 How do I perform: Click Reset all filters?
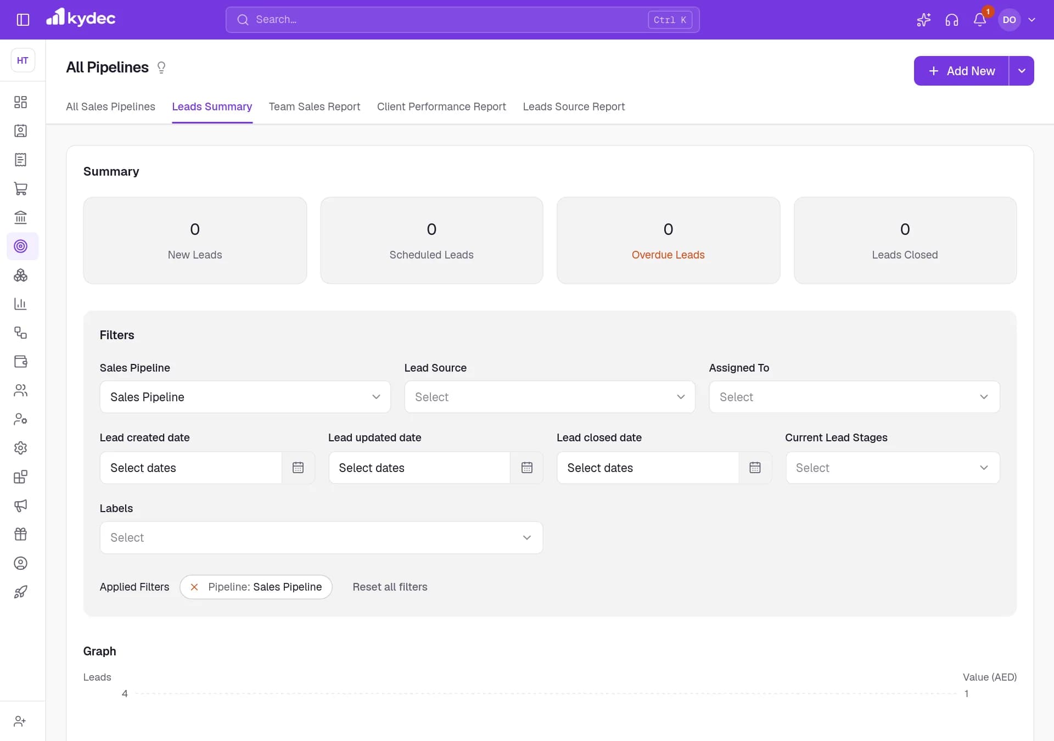(x=390, y=587)
